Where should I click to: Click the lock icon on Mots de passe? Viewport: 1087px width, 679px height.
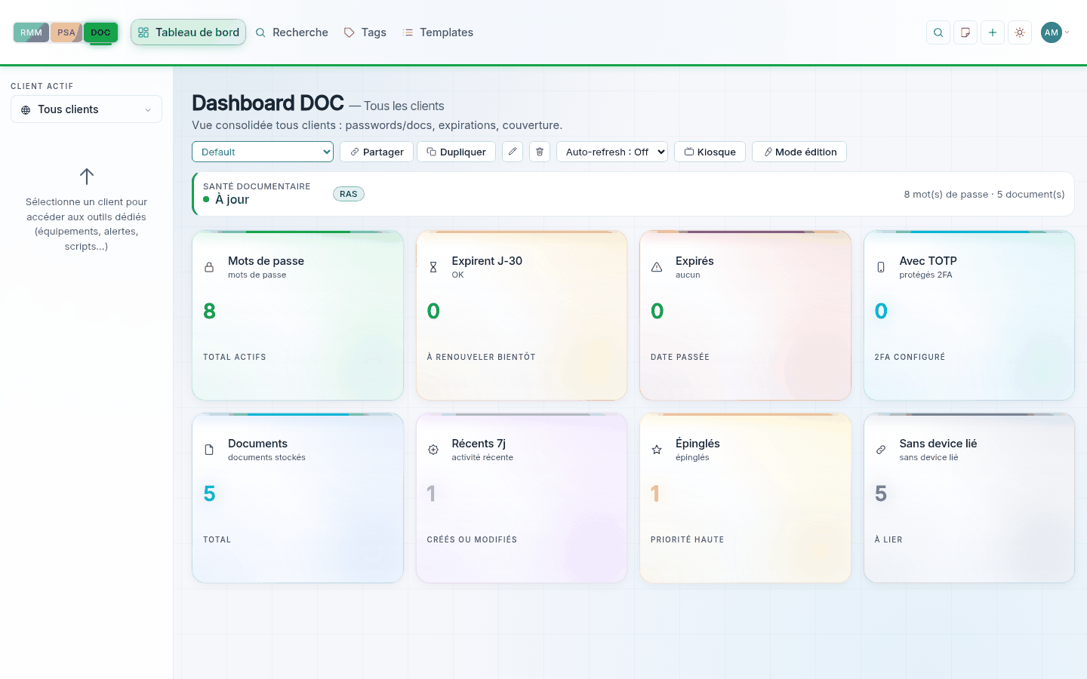[x=209, y=267]
